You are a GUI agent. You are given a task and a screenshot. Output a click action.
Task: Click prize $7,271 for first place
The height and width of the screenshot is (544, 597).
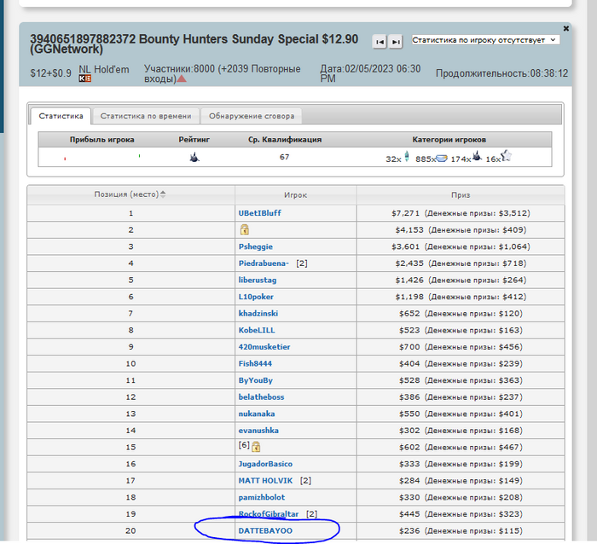point(405,213)
